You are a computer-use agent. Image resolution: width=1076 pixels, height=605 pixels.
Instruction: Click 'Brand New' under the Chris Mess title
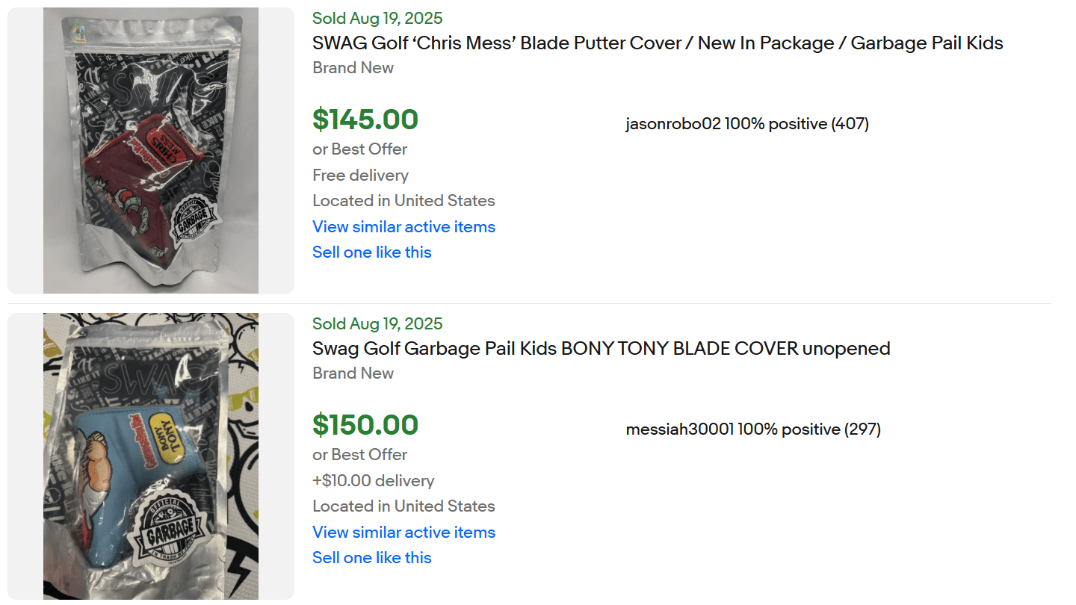(x=353, y=67)
